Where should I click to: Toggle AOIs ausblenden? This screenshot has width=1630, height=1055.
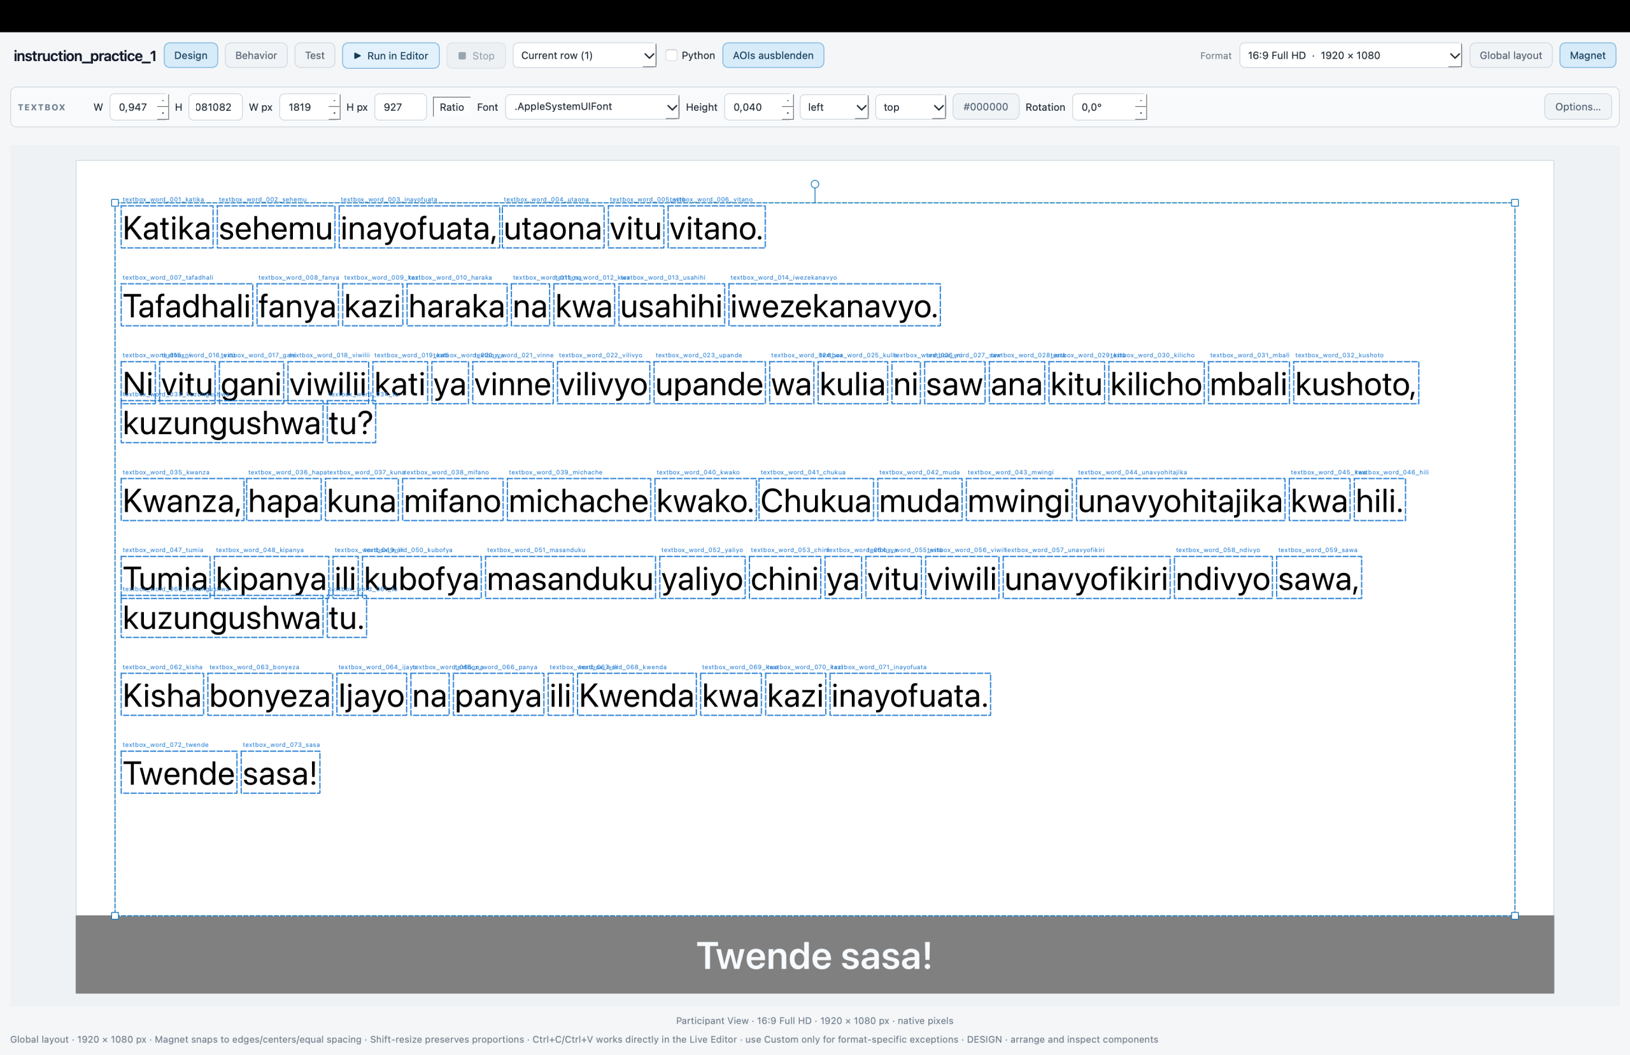[772, 55]
